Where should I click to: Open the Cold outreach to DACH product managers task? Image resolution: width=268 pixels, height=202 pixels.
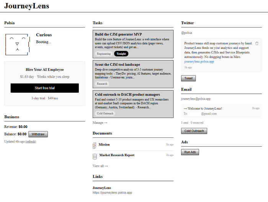[x=133, y=104]
